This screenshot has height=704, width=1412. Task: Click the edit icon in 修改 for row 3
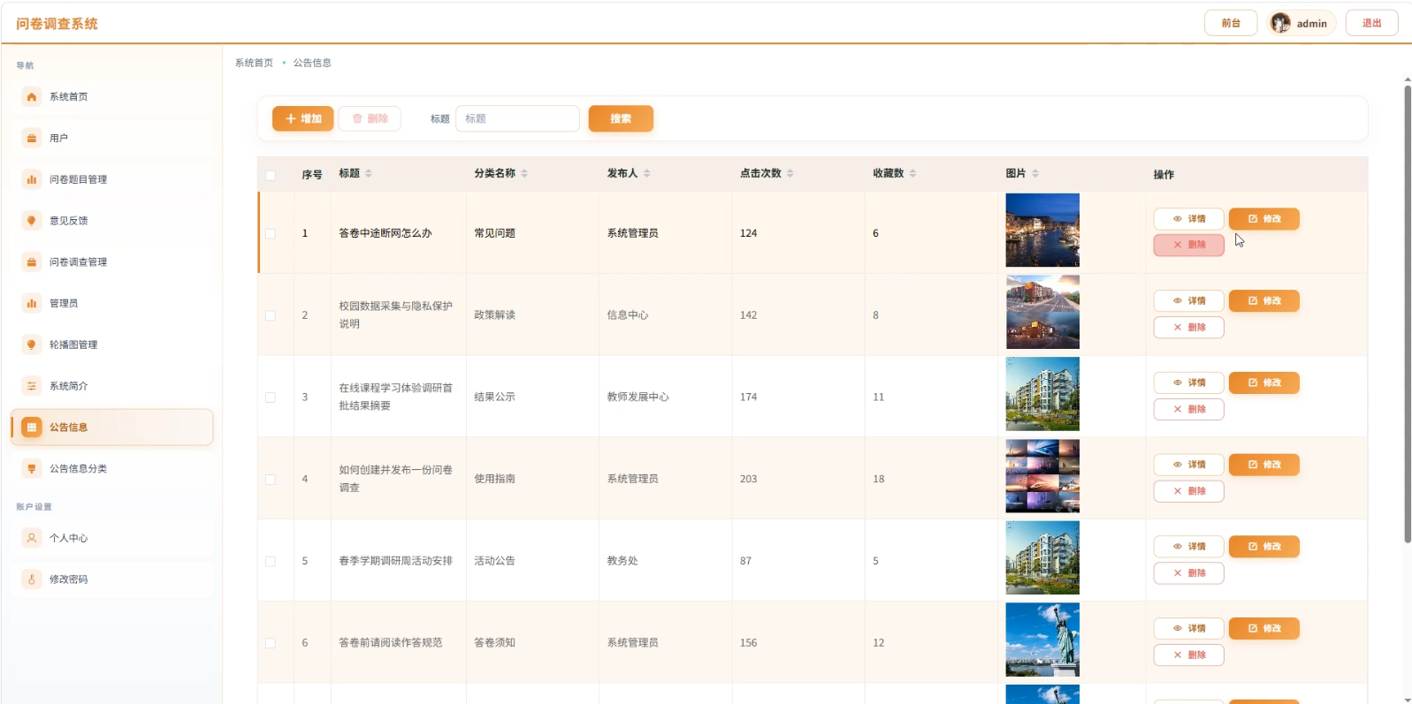(1253, 382)
